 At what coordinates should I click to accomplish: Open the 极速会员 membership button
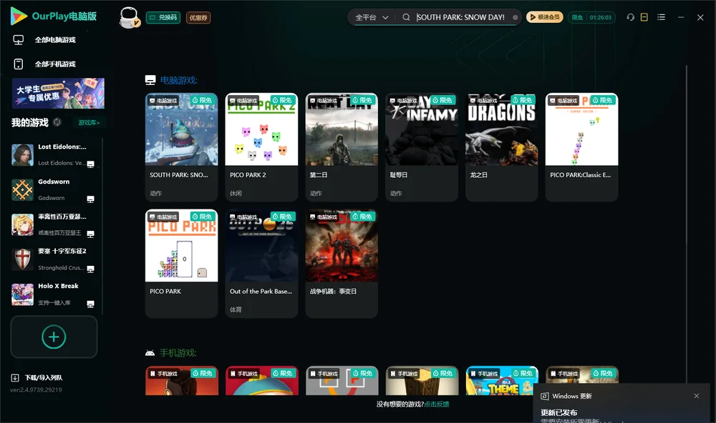tap(544, 17)
